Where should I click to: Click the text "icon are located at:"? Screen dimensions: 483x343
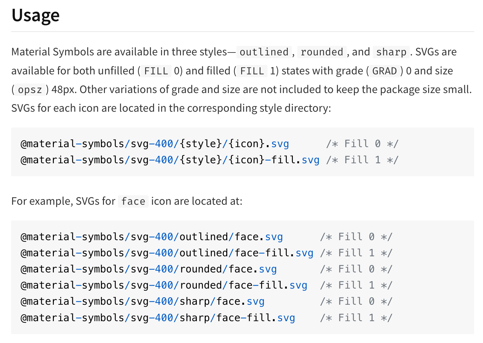[x=197, y=201]
